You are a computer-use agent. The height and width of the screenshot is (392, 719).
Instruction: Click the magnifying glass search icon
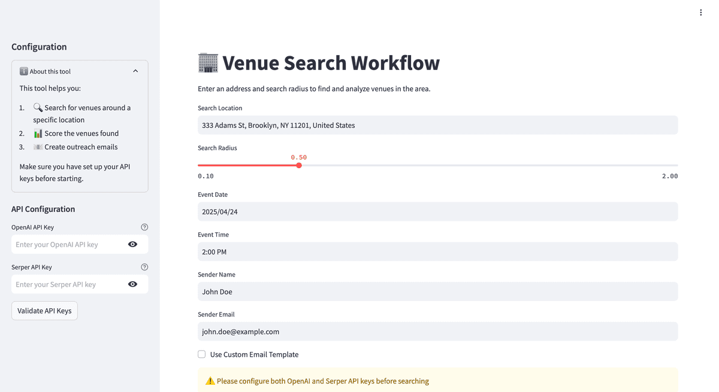[x=38, y=108]
